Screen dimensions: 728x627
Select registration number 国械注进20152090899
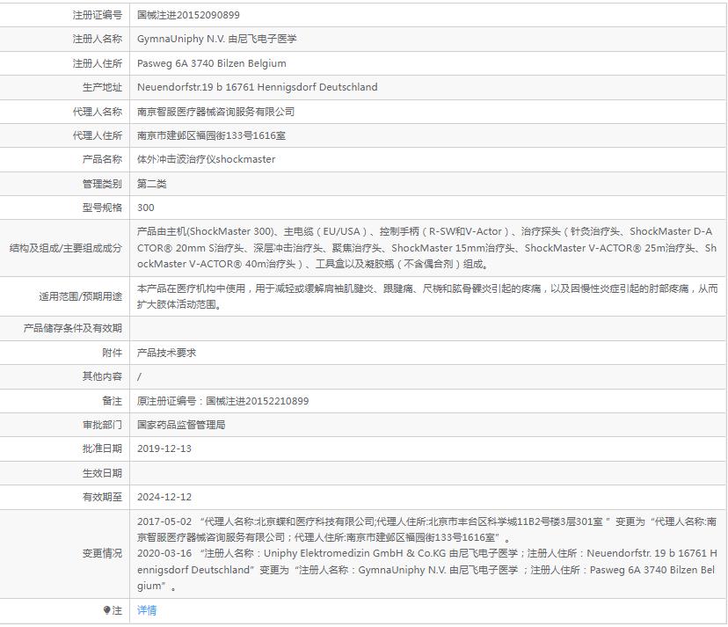[x=188, y=15]
